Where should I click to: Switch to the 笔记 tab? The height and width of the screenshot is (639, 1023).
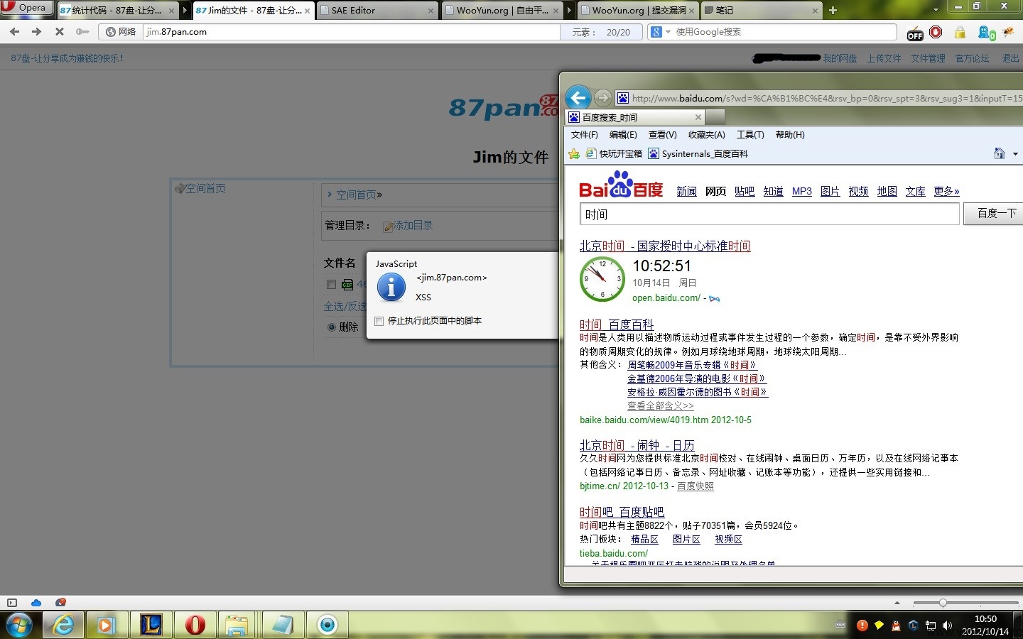pyautogui.click(x=762, y=11)
